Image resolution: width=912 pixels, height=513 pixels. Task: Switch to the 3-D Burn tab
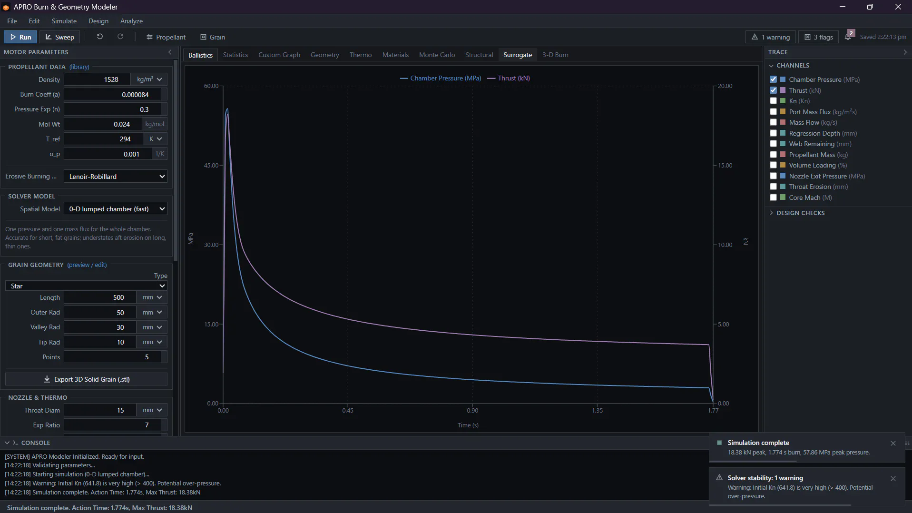555,55
